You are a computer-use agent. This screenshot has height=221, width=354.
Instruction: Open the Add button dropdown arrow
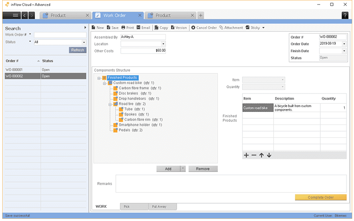[x=183, y=169]
